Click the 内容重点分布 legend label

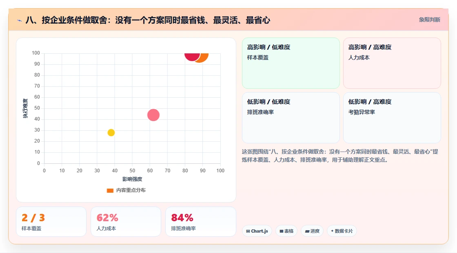point(131,190)
